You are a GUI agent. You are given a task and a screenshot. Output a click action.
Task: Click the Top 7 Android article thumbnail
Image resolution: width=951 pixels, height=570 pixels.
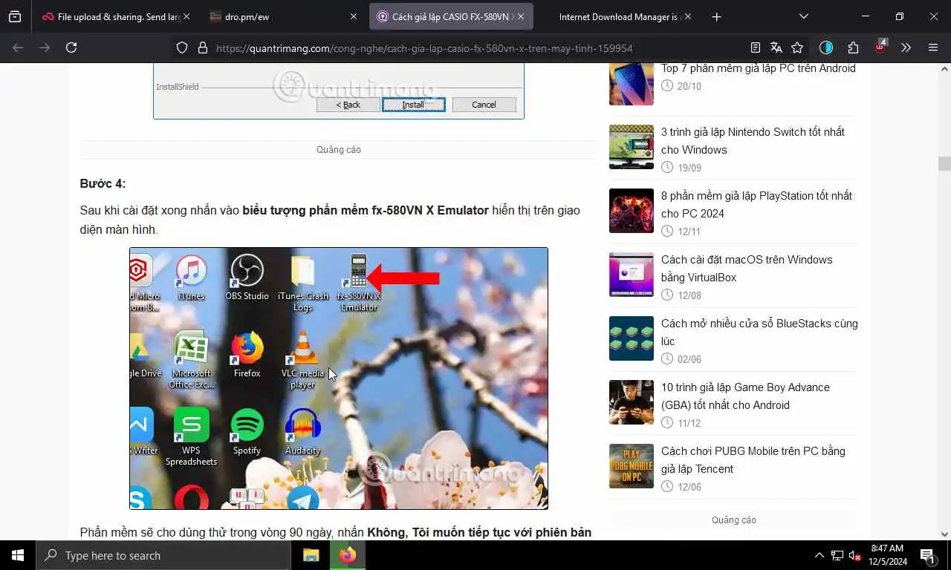tap(632, 84)
